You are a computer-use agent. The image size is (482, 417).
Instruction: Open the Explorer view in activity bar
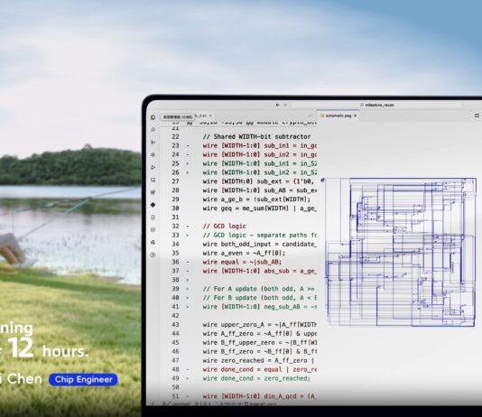153,117
